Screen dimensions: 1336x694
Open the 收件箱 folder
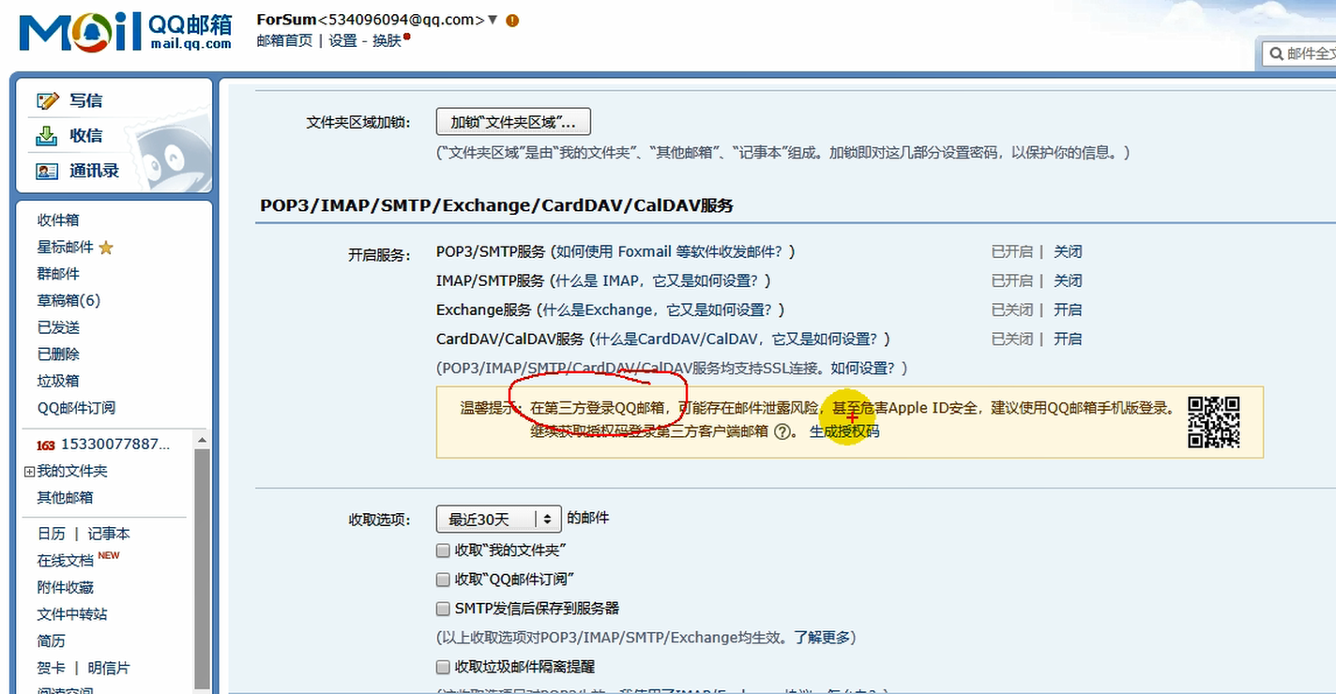pos(58,220)
